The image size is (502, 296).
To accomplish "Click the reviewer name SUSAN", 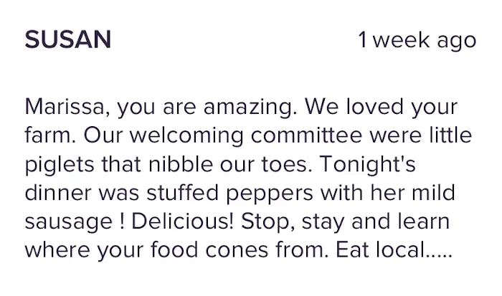I will point(68,40).
